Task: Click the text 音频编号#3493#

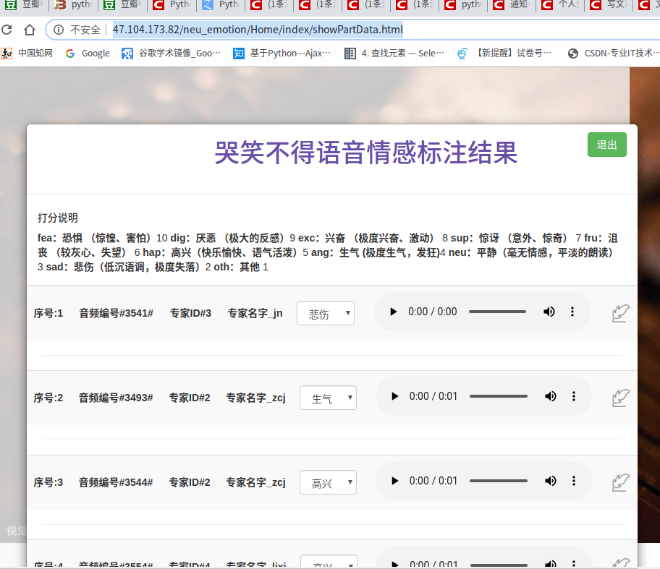Action: coord(116,398)
